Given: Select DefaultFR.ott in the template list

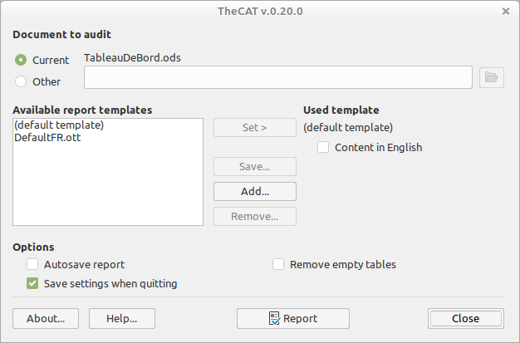Looking at the screenshot, I should (x=47, y=138).
